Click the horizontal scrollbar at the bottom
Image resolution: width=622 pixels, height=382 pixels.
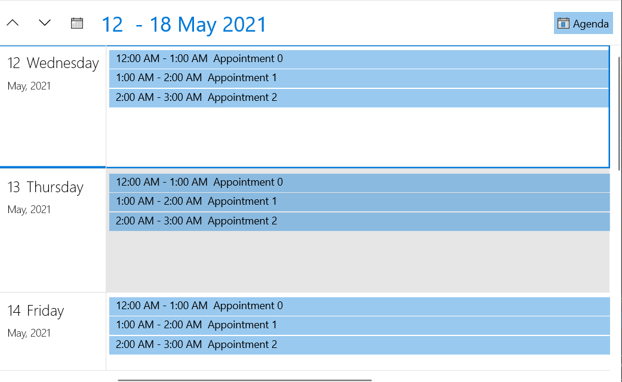245,380
